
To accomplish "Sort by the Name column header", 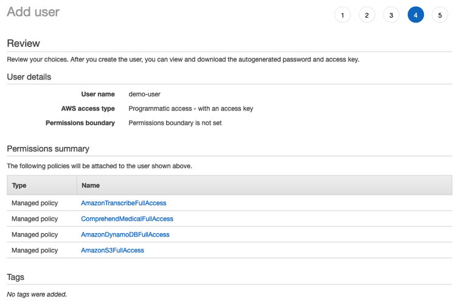I will click(x=264, y=185).
